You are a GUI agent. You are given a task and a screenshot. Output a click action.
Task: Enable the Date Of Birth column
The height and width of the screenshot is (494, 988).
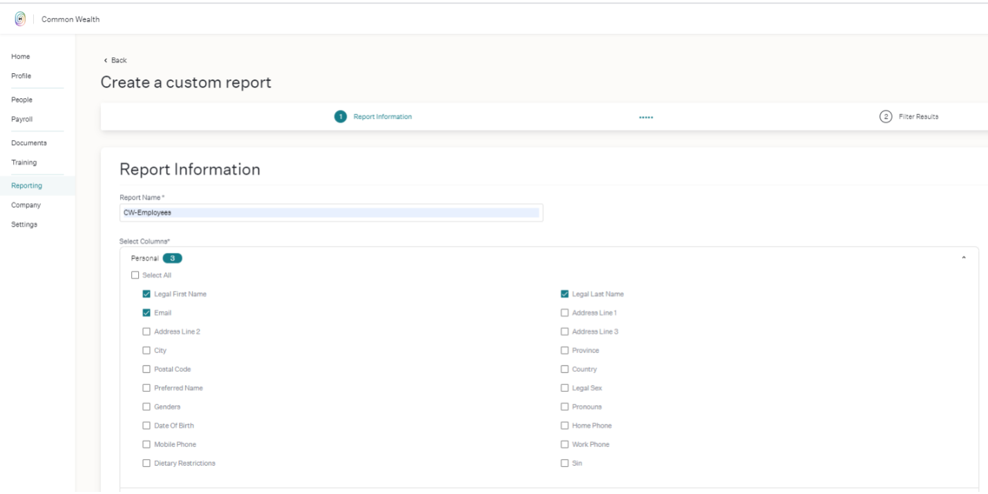[146, 426]
